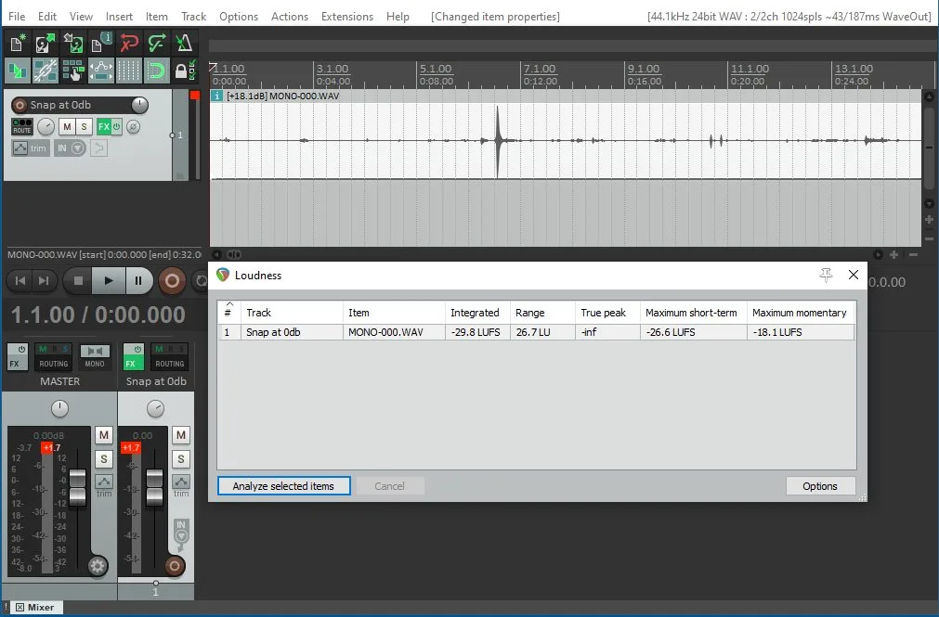Sort by Maximum momentary column header
The width and height of the screenshot is (939, 617).
801,313
